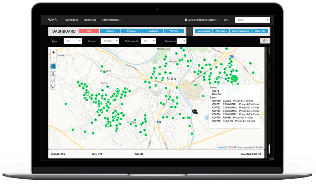Viewport: 316px width, 184px height.
Task: Start Itinerar planning
Action: (241, 31)
